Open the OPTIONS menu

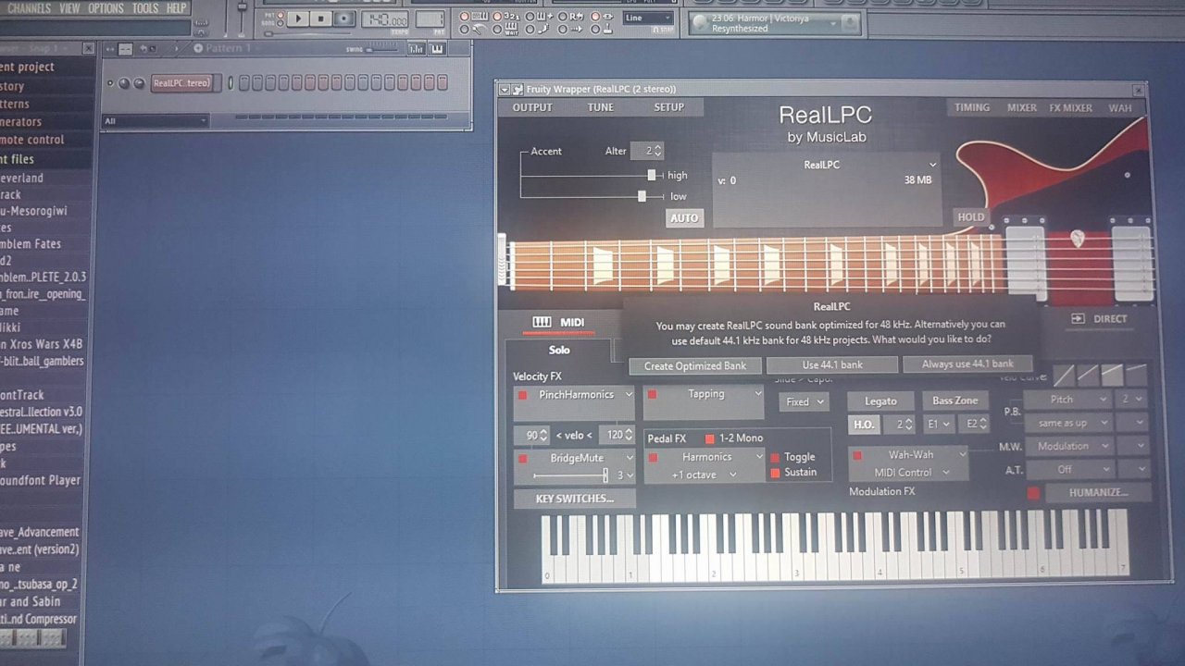tap(106, 8)
